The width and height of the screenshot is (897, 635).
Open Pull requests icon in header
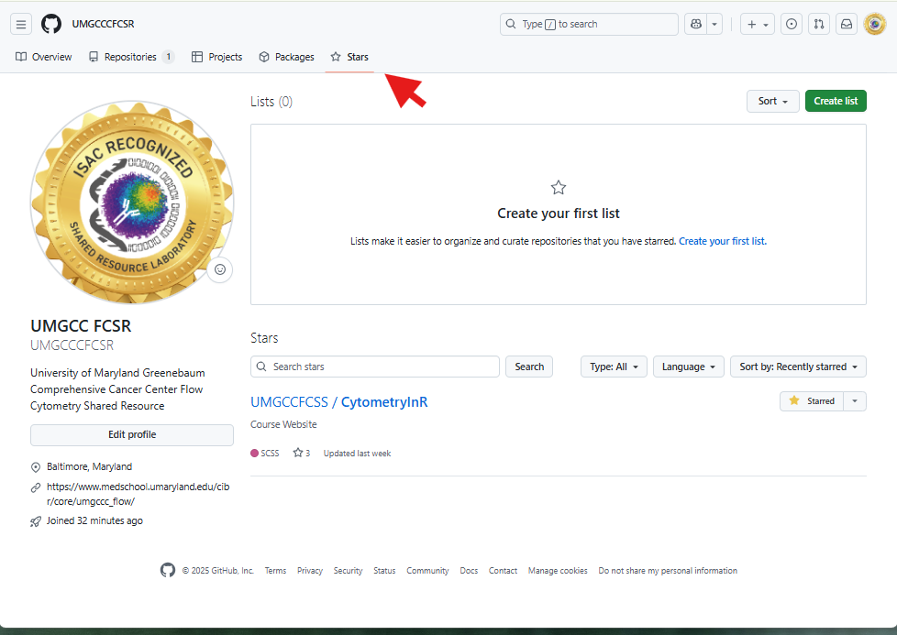point(819,24)
